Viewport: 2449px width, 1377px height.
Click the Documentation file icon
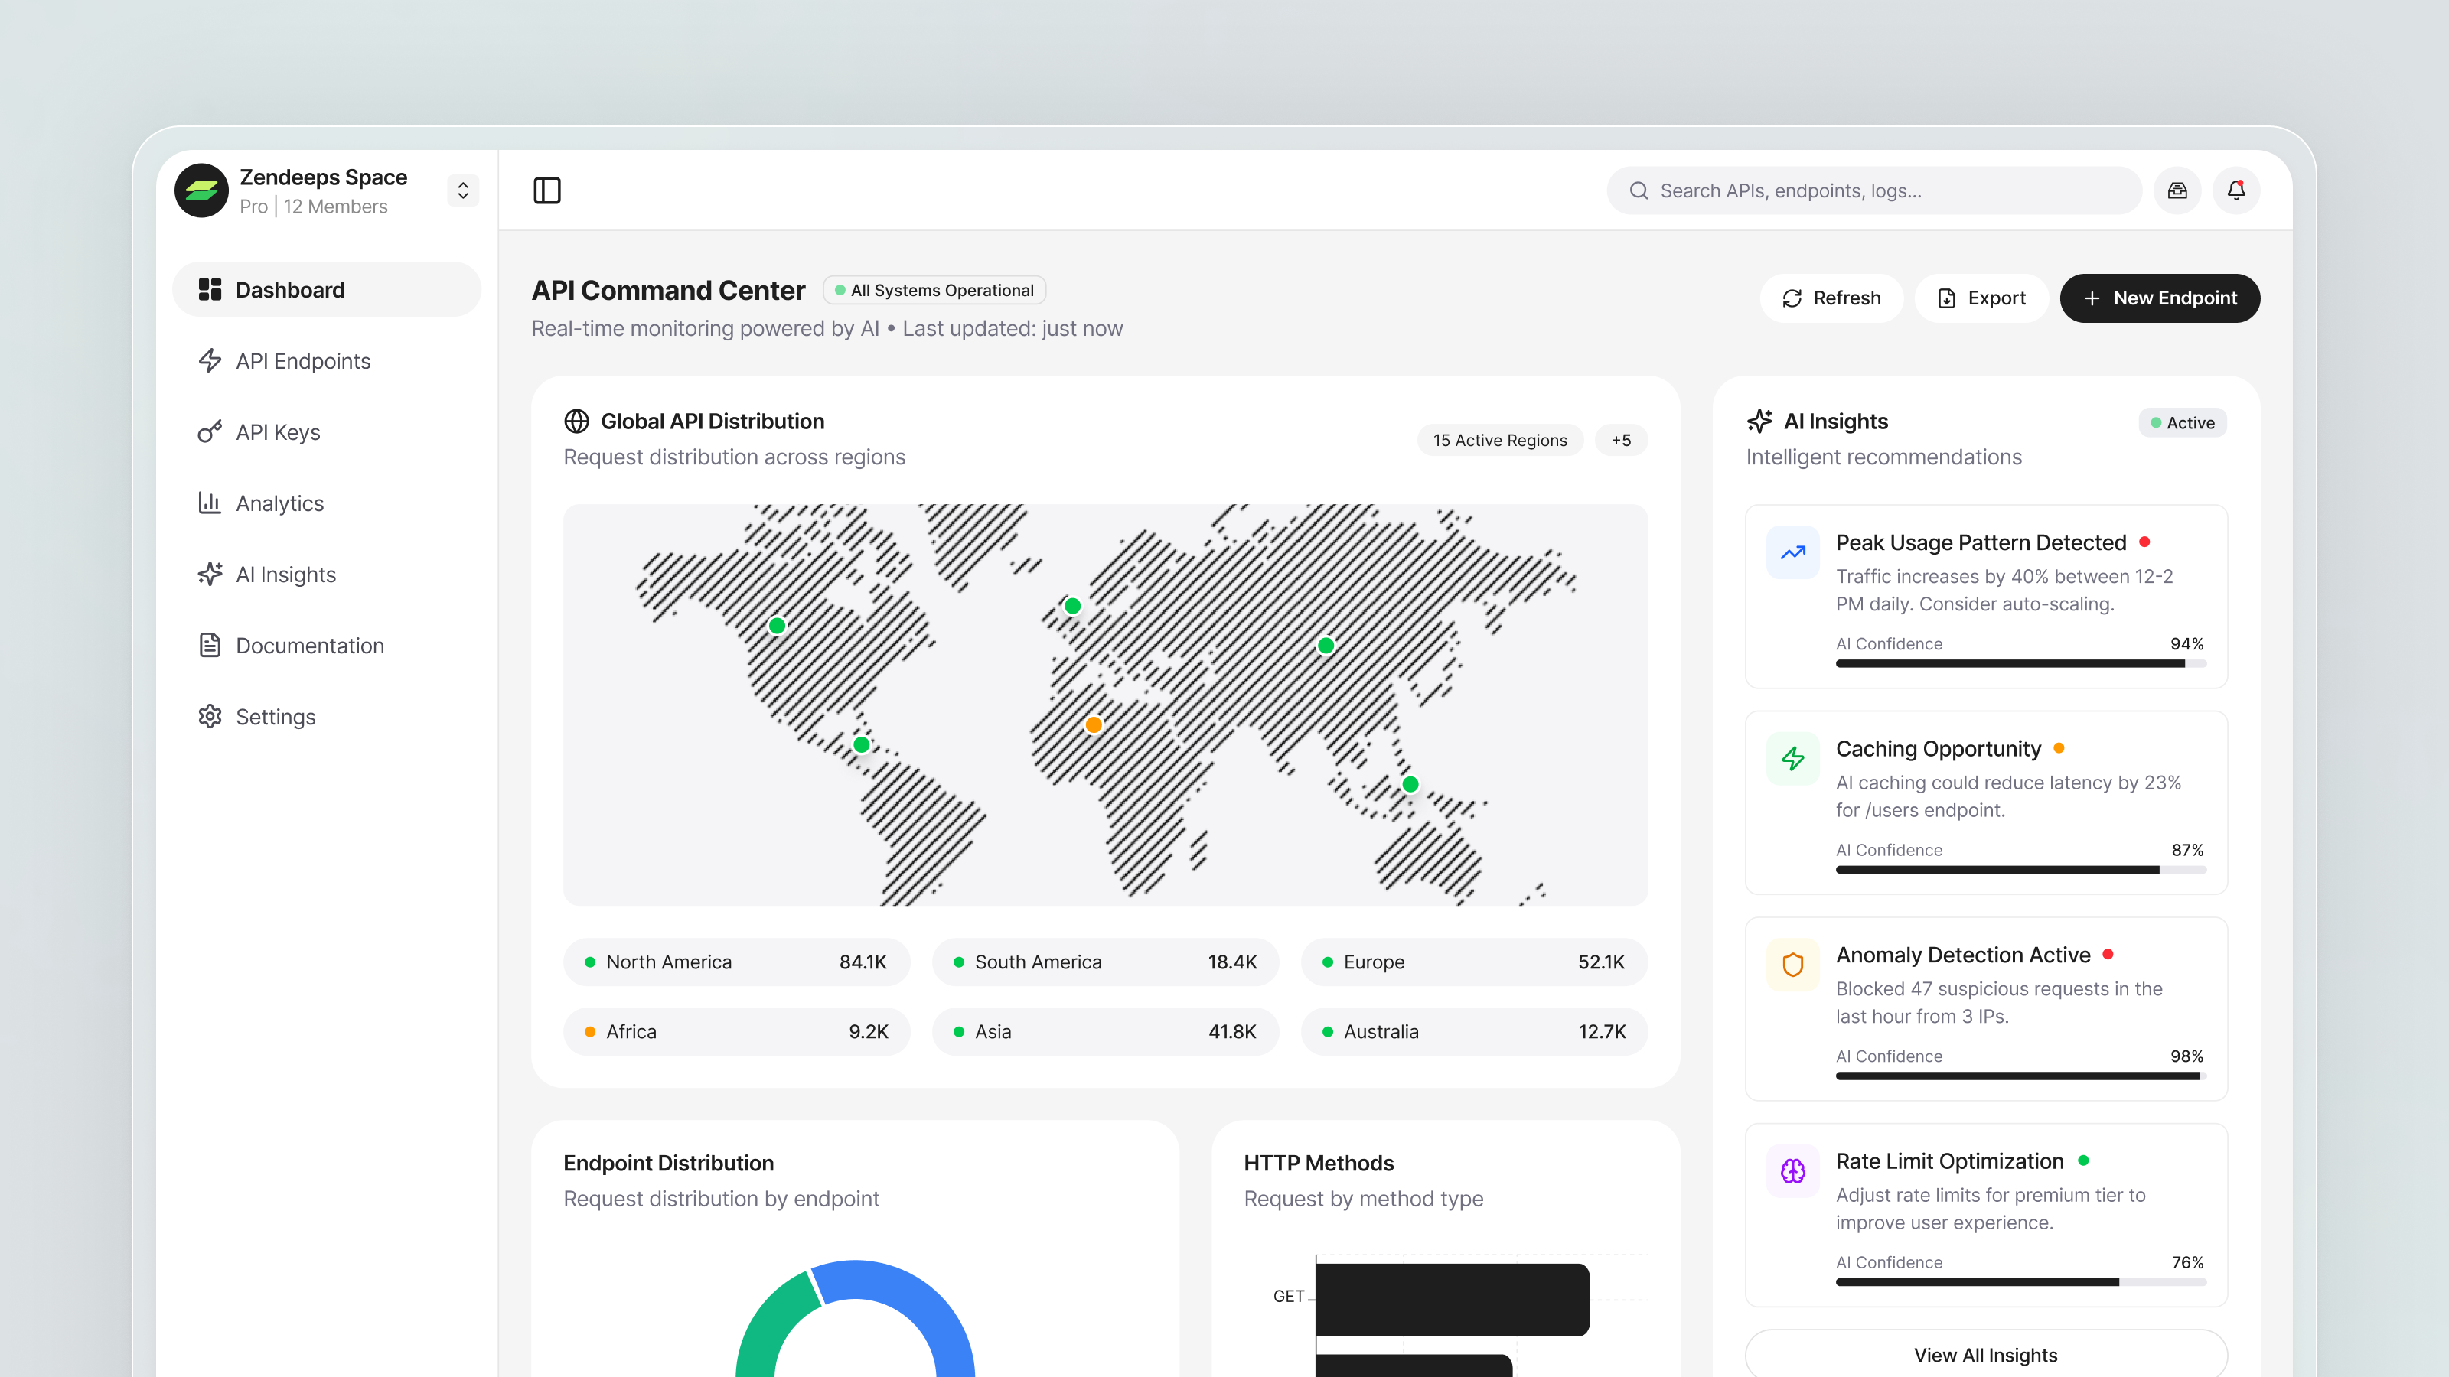tap(209, 645)
